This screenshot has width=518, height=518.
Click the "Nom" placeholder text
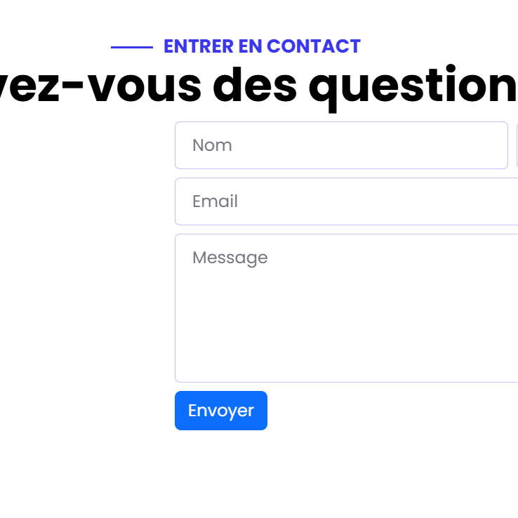tap(212, 145)
